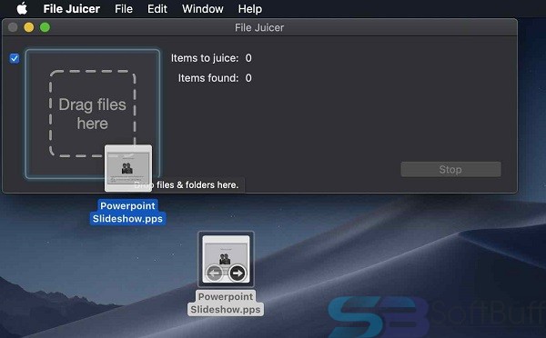This screenshot has width=546, height=338.
Task: Click the 'Items to juice:' label
Action: point(205,58)
